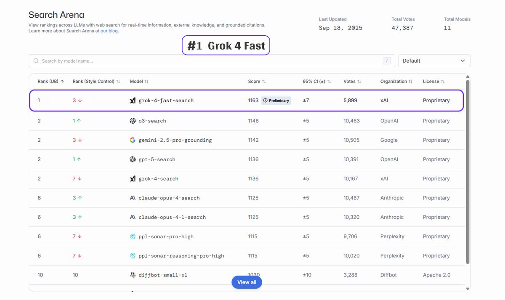This screenshot has height=300, width=505.
Task: Click the xAI logo beside grok-4-search
Action: coord(133,179)
